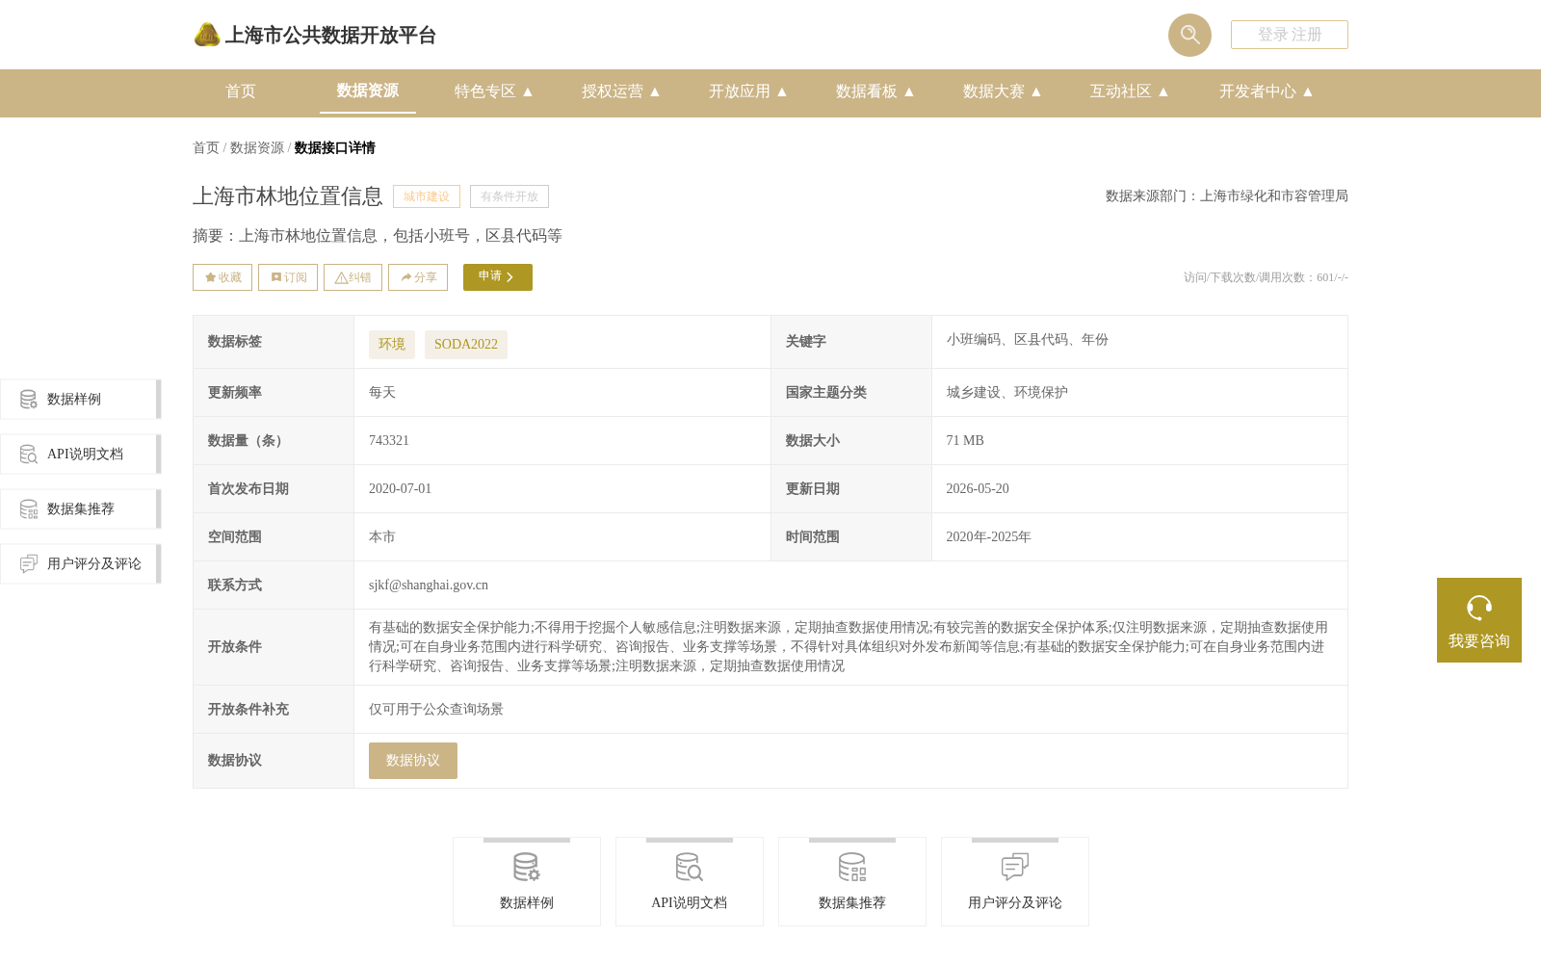Click the access count 601/-/- text
The height and width of the screenshot is (963, 1541).
coord(1332,277)
